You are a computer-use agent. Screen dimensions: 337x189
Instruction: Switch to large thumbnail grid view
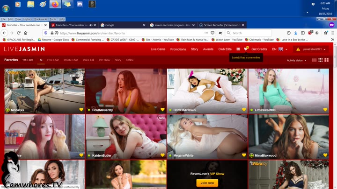[327, 60]
